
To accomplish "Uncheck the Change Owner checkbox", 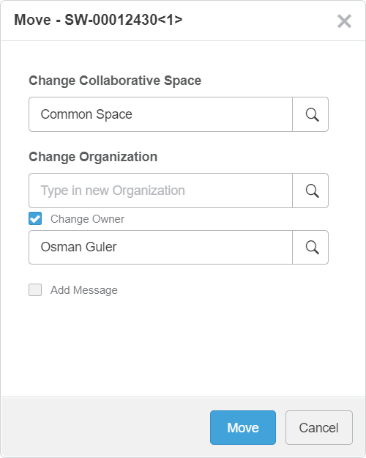I will tap(35, 219).
